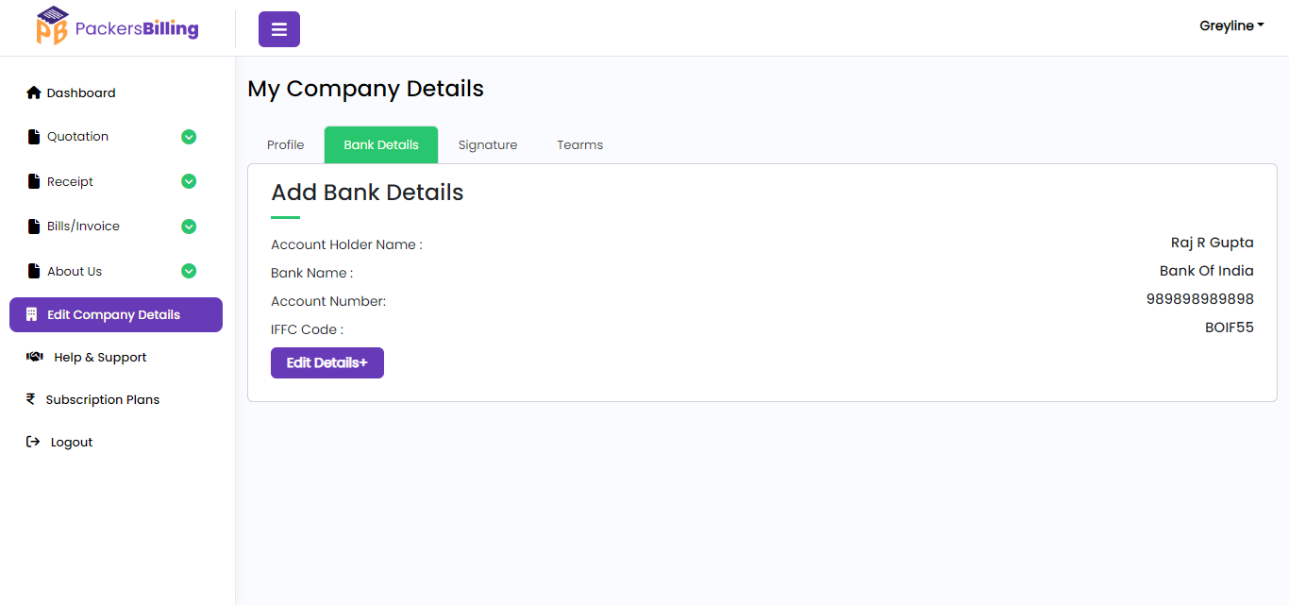This screenshot has width=1289, height=605.
Task: Switch to the Signature tab
Action: point(488,144)
